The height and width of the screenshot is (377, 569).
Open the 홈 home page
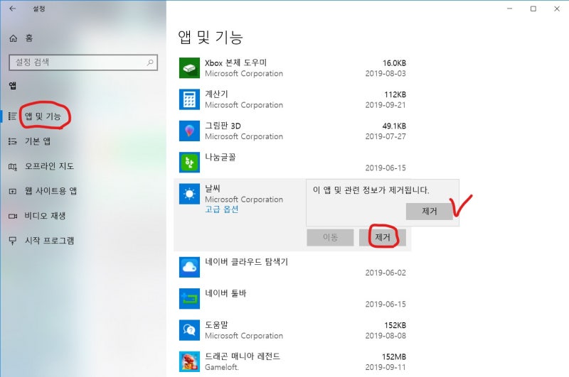[x=29, y=38]
